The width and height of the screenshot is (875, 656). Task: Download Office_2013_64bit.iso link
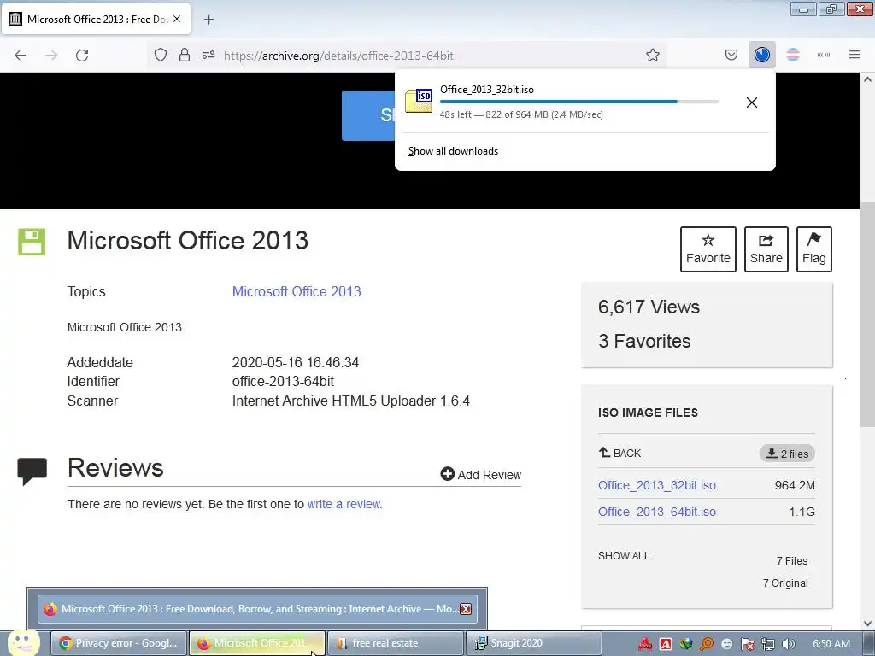(657, 512)
